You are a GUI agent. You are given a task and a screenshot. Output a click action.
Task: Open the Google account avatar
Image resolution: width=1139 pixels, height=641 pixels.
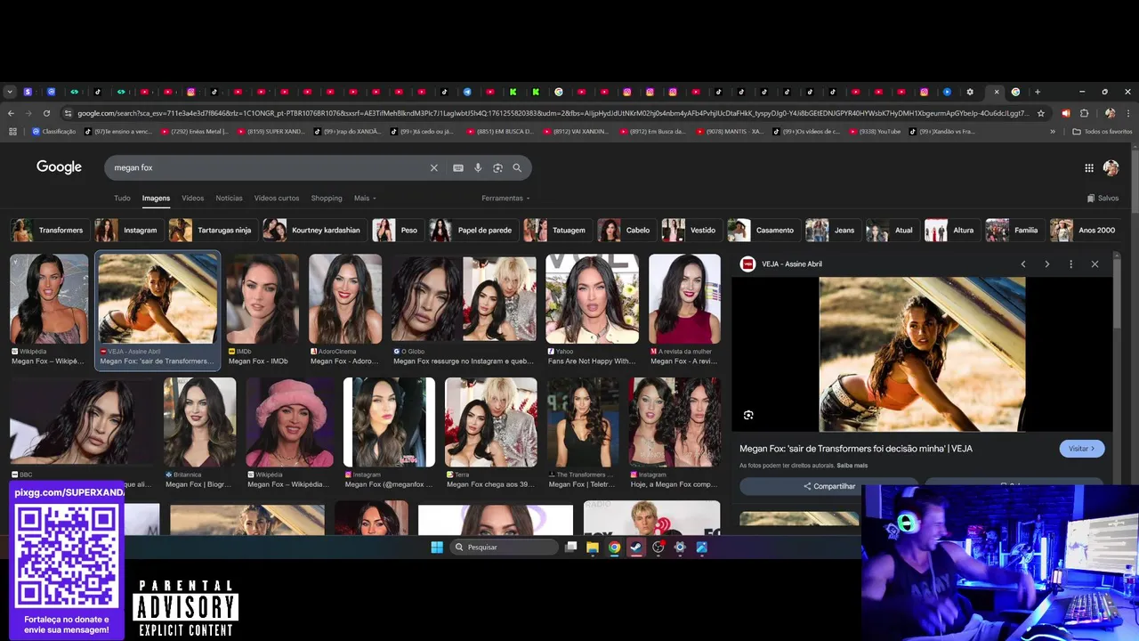(1111, 167)
